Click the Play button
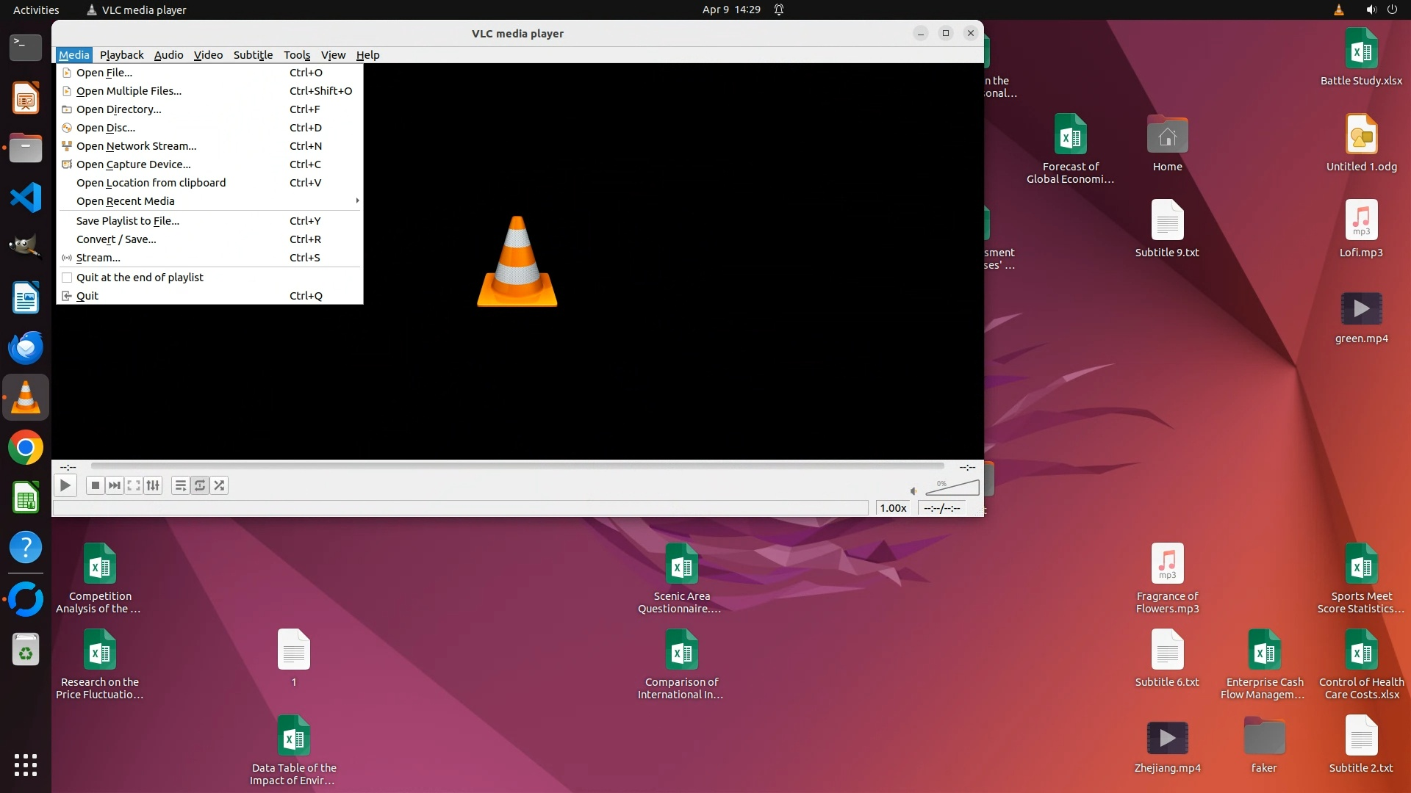This screenshot has height=793, width=1411. click(x=65, y=485)
